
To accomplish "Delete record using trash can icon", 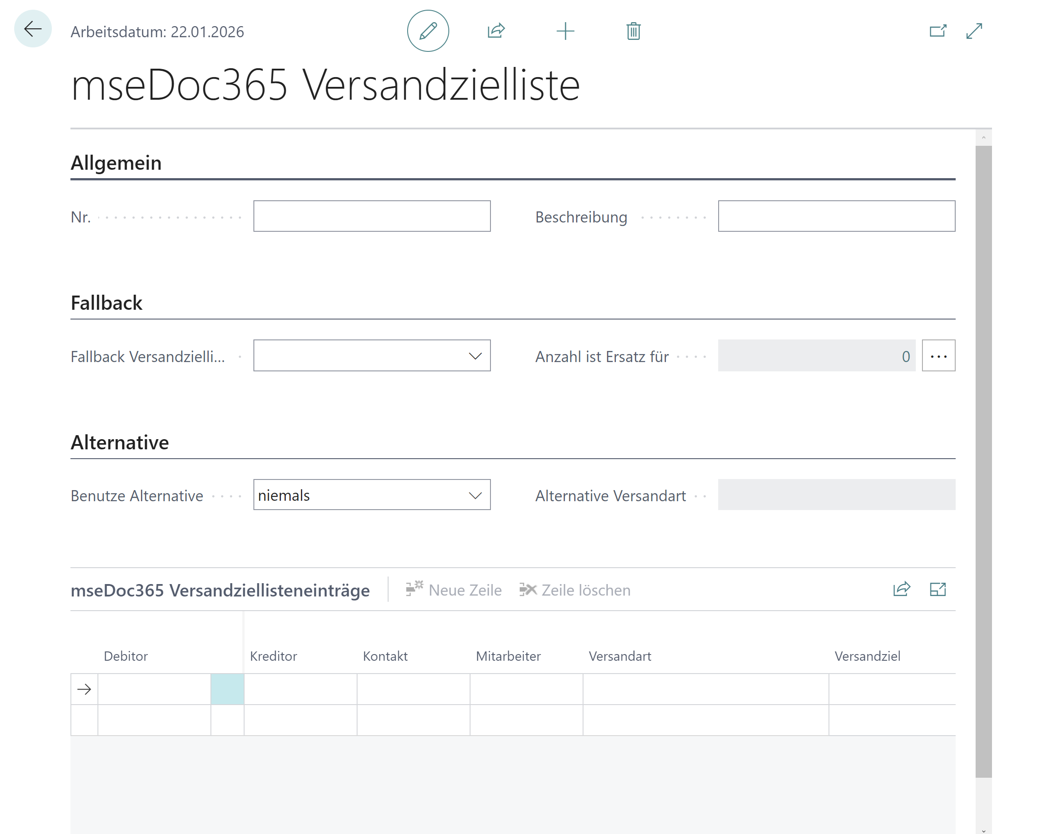I will pos(633,31).
